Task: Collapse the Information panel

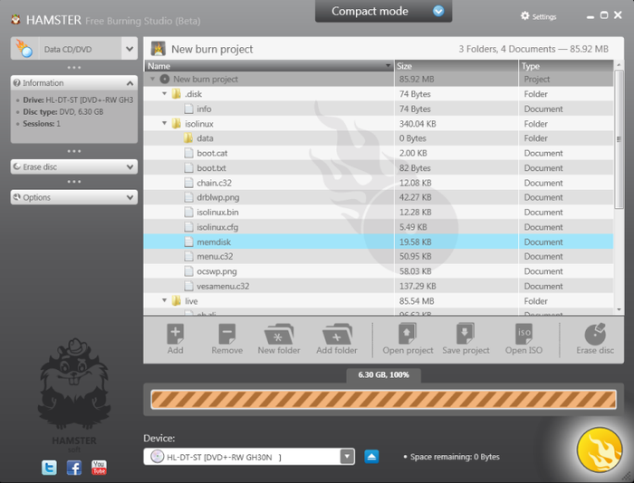Action: tap(130, 83)
